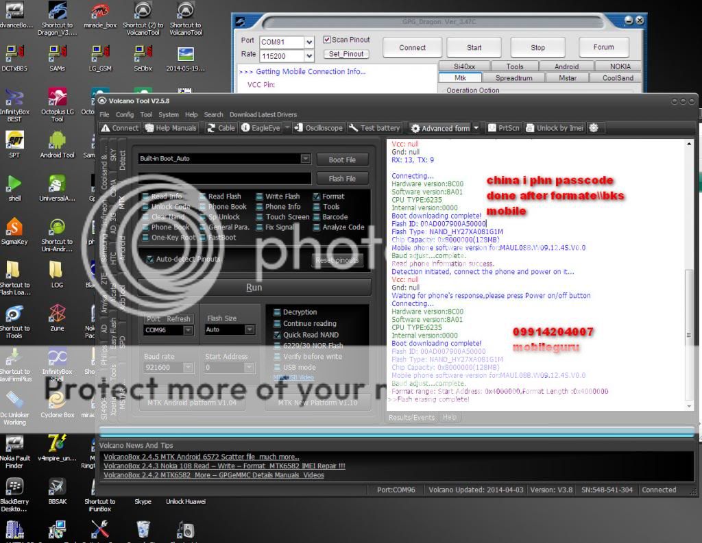This screenshot has height=543, width=702.
Task: Open the 115200 rate dropdown in GPG Dragon
Action: [309, 56]
